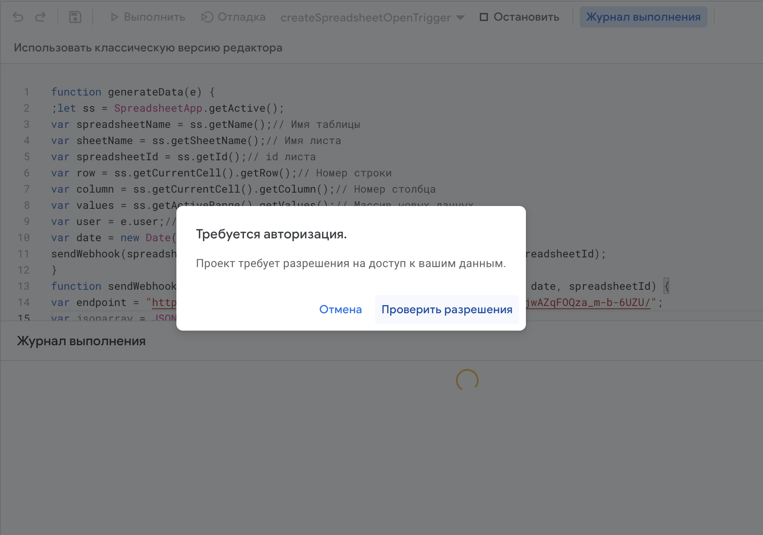Click the sendWebhook call on line 11
This screenshot has height=535, width=763.
(114, 254)
